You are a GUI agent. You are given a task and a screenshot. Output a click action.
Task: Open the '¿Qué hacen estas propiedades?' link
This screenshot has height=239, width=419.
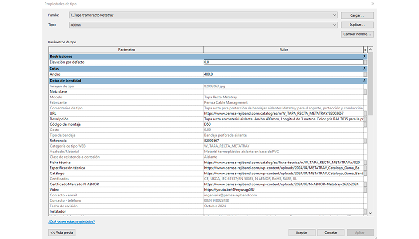point(71,222)
